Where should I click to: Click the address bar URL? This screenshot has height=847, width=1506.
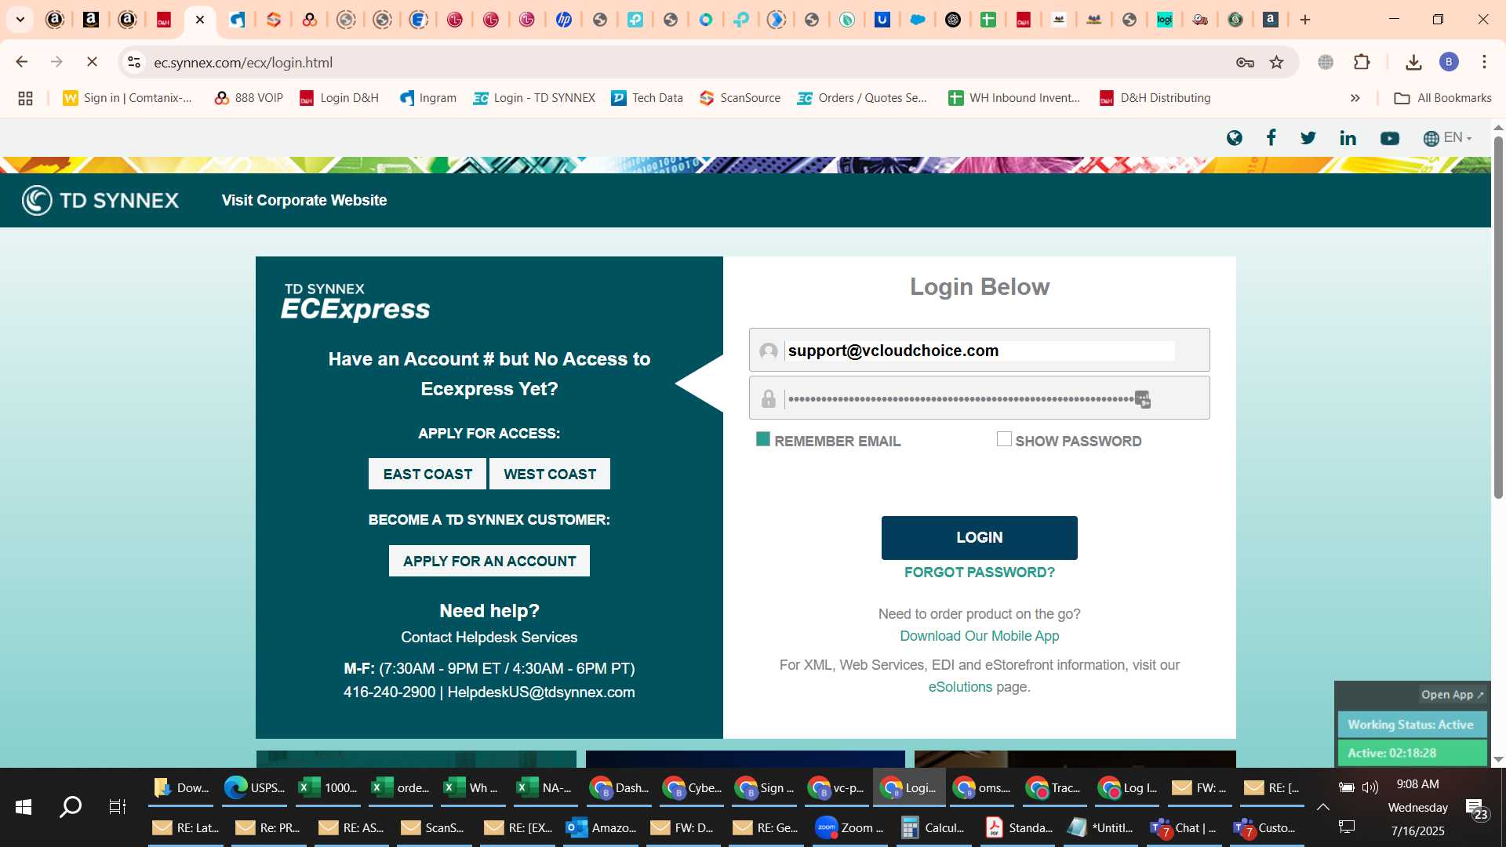(243, 63)
